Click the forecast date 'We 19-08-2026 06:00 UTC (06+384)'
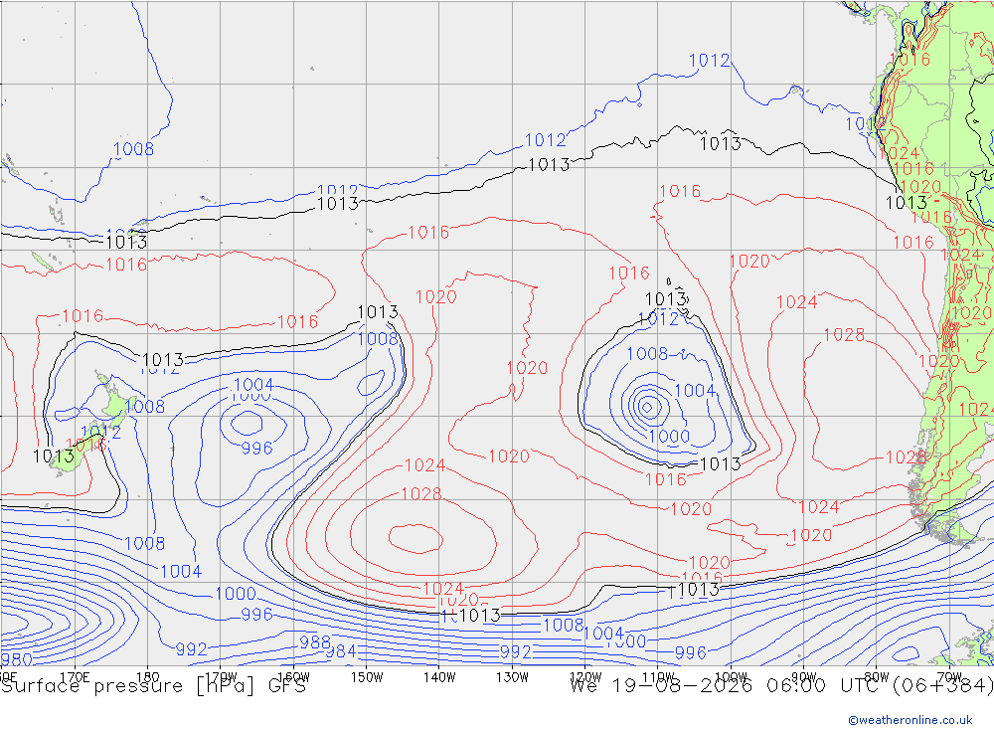Image resolution: width=994 pixels, height=729 pixels. point(781,686)
